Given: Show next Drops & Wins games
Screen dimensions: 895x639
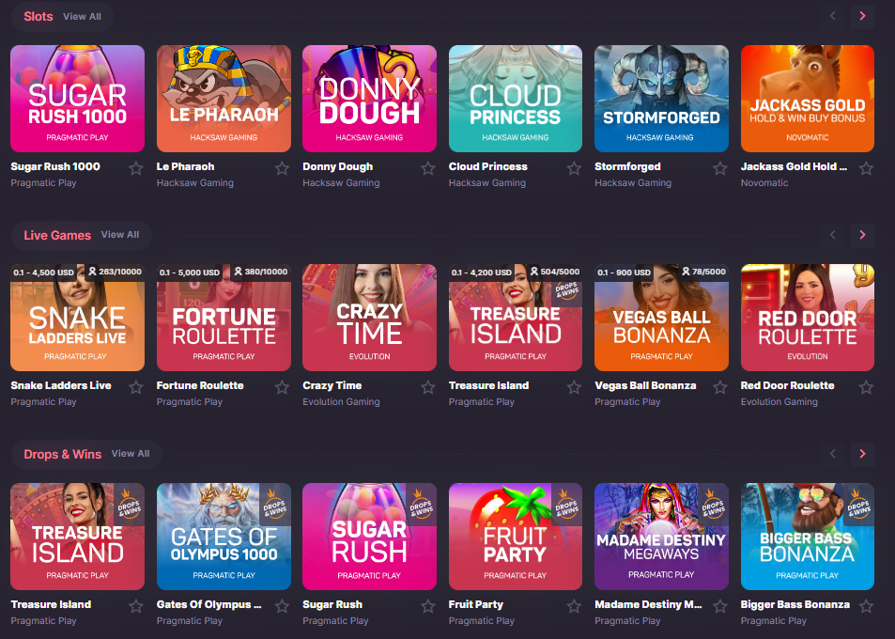Looking at the screenshot, I should click(x=862, y=454).
